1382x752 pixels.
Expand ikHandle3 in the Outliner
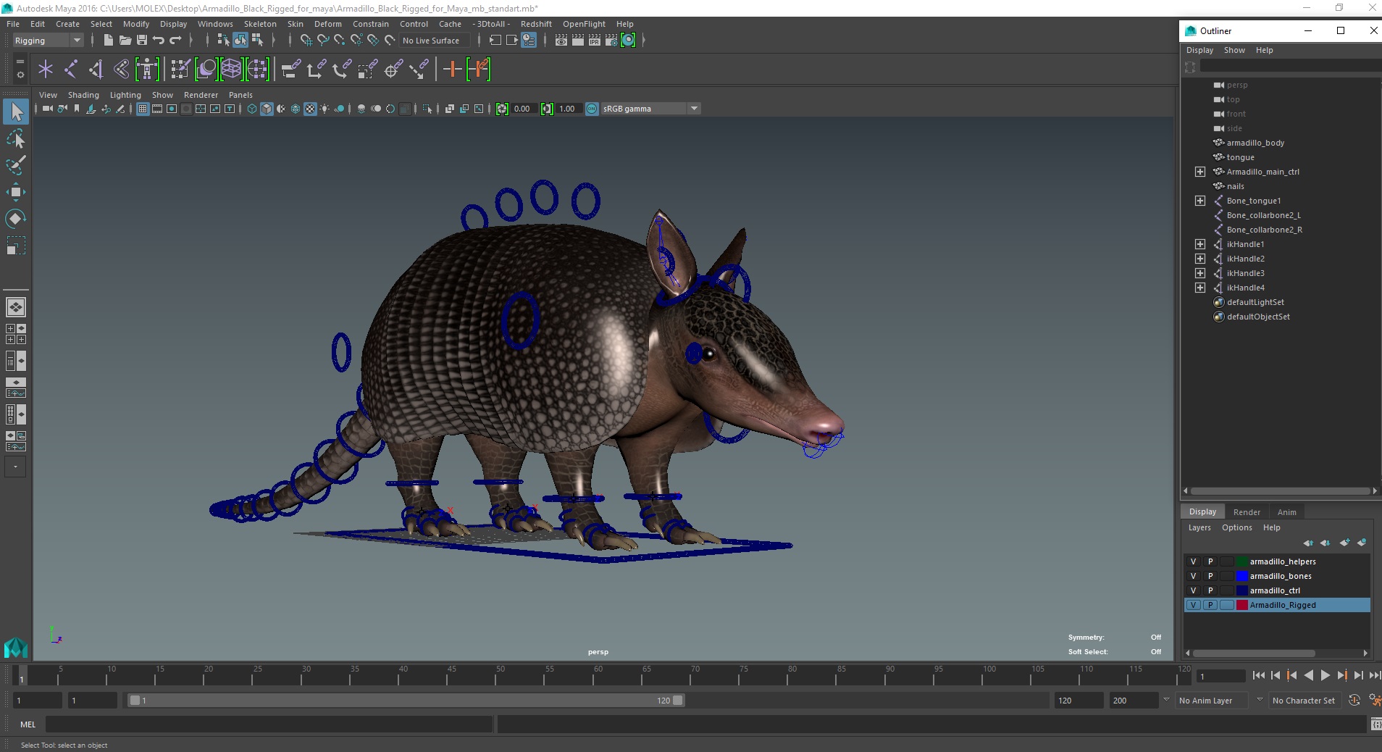(x=1200, y=273)
